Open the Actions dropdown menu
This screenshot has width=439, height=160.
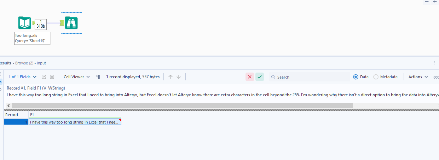(x=418, y=77)
